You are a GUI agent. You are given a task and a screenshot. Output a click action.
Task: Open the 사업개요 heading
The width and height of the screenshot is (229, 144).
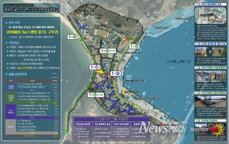point(14,43)
